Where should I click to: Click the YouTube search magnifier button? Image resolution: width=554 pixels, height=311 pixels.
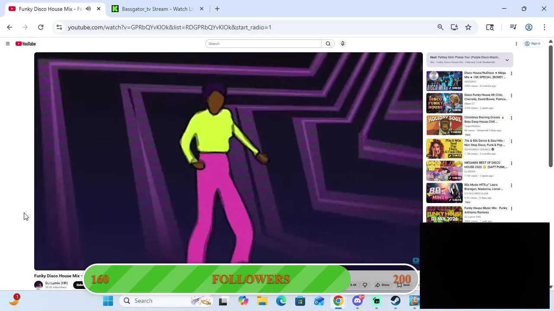click(328, 44)
